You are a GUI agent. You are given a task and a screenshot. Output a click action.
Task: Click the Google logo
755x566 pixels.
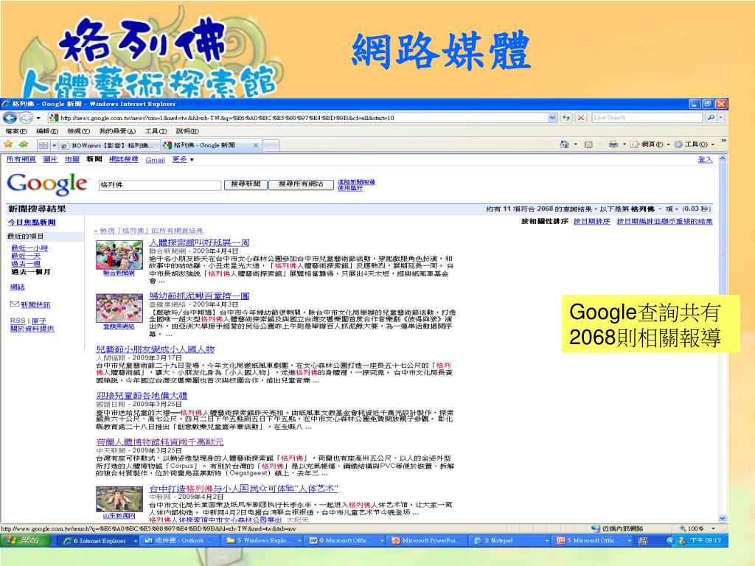(47, 184)
